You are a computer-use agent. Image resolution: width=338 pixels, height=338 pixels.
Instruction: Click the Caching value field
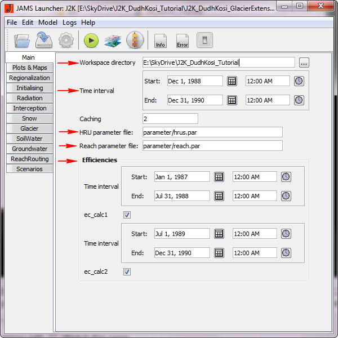click(170, 119)
